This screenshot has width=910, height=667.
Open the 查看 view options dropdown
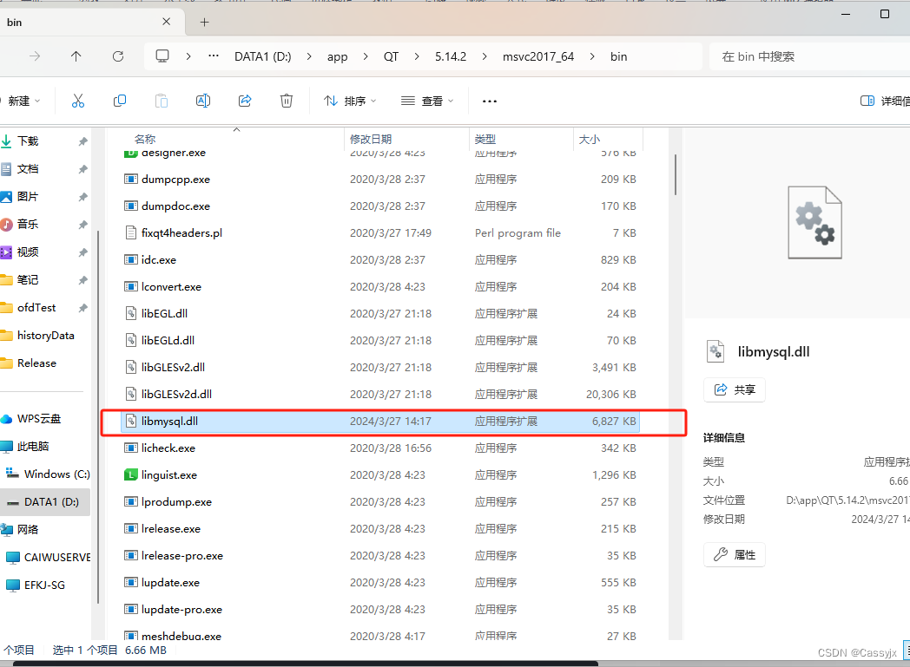tap(426, 101)
